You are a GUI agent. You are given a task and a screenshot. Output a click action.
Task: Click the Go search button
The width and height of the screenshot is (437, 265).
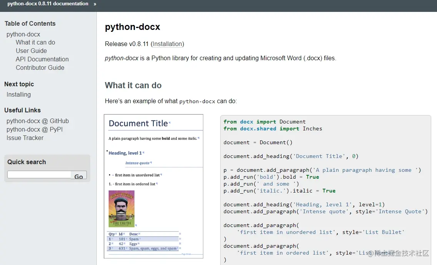pos(79,175)
